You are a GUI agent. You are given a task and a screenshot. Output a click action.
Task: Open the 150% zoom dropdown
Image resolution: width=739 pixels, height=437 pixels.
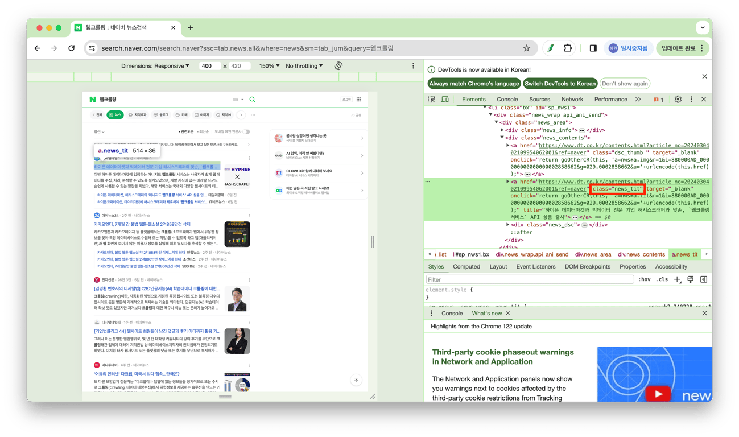(269, 66)
